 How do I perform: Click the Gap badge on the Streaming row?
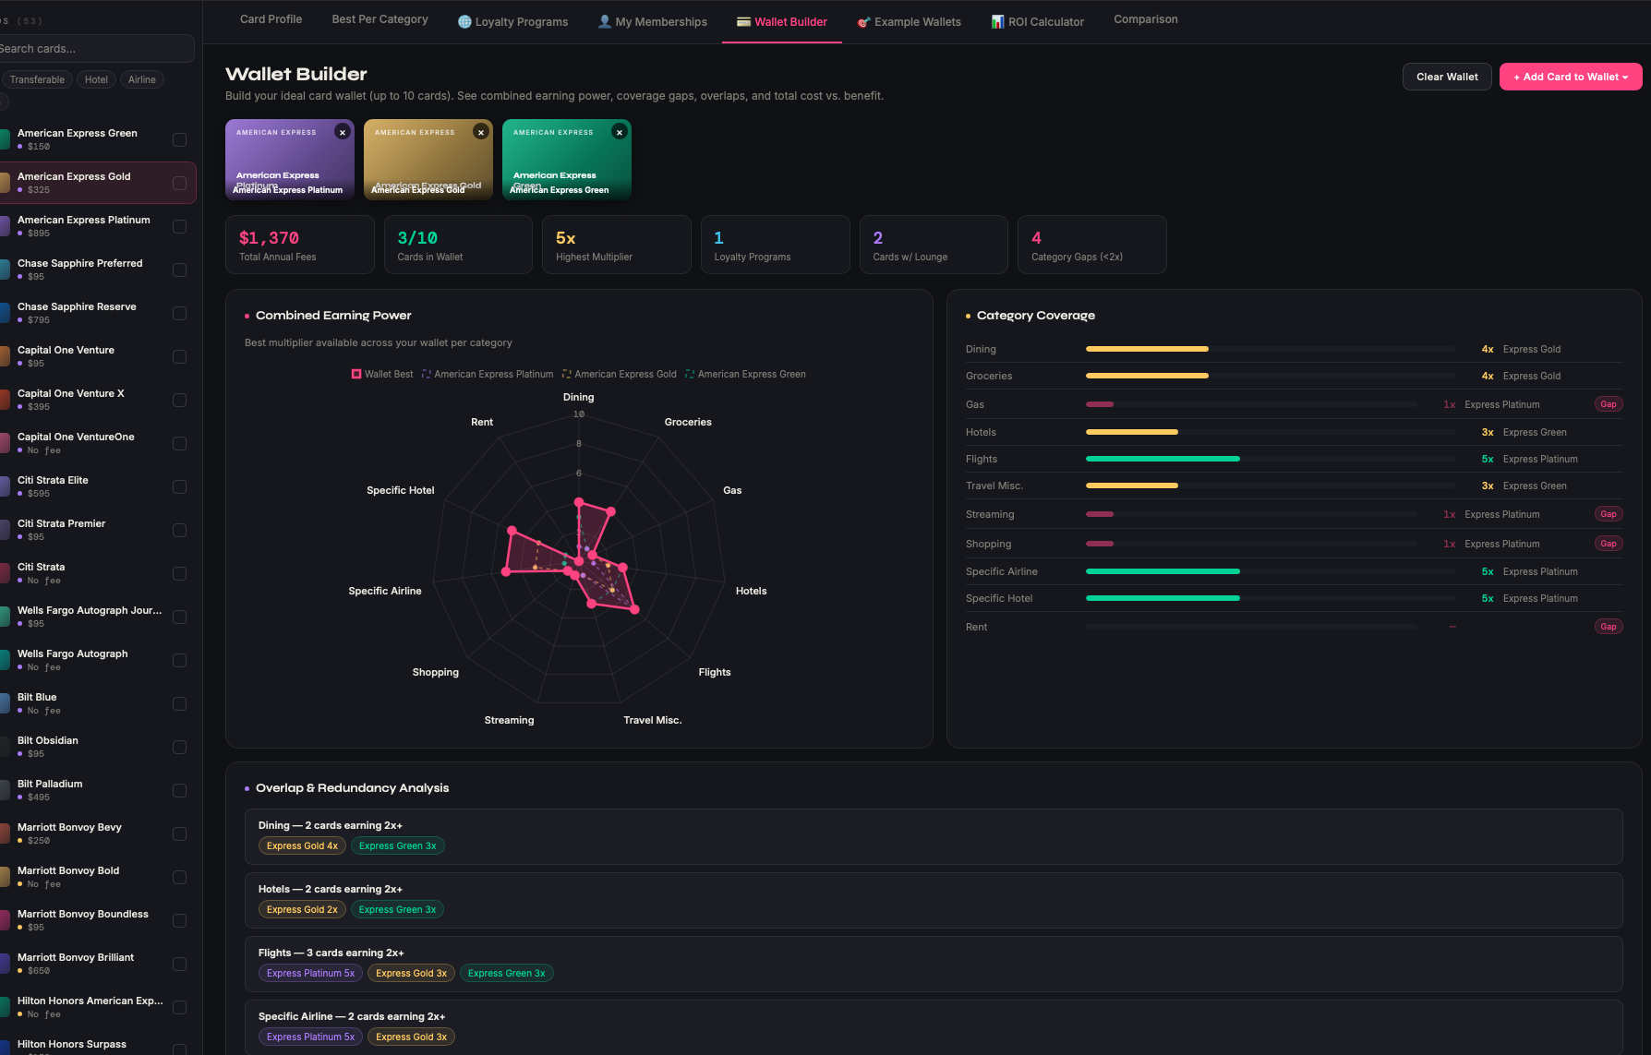tap(1609, 514)
